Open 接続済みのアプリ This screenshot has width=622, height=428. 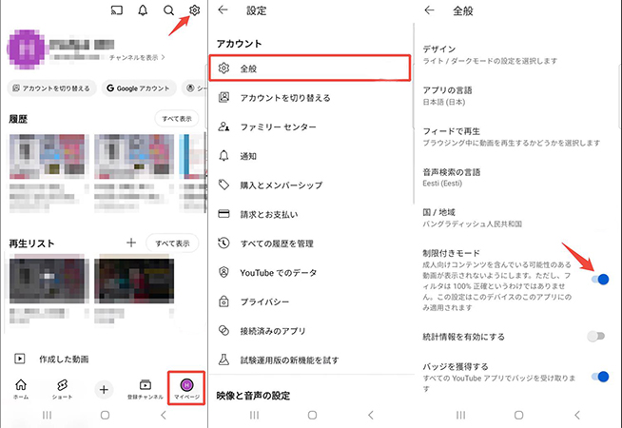(311, 331)
